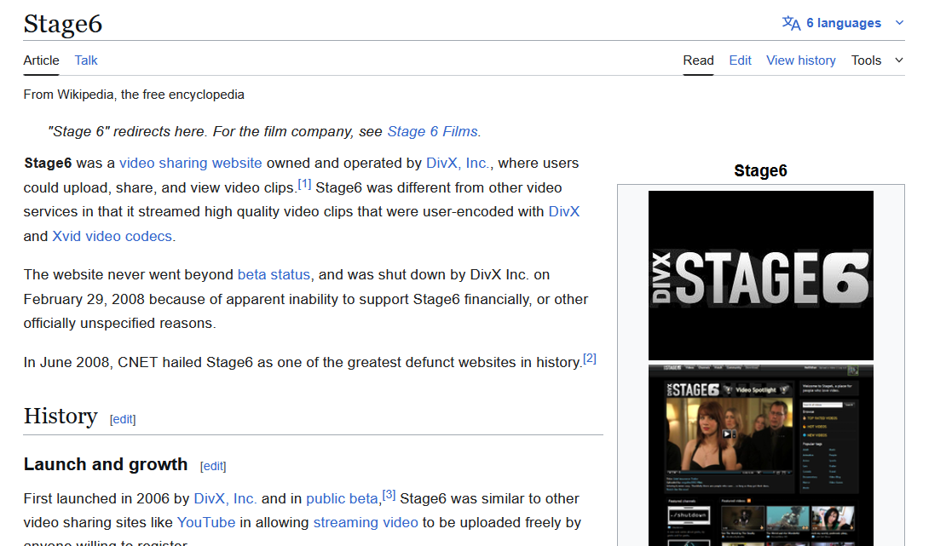This screenshot has width=946, height=546.
Task: Switch to the Article tab
Action: [41, 60]
